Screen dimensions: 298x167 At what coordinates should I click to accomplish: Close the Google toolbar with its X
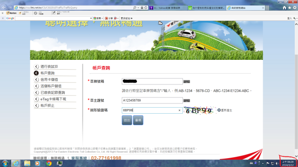[x=3, y=18]
